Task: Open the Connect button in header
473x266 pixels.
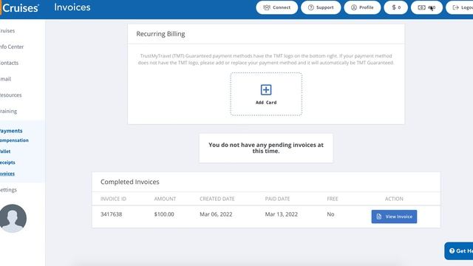Action: 276,7
